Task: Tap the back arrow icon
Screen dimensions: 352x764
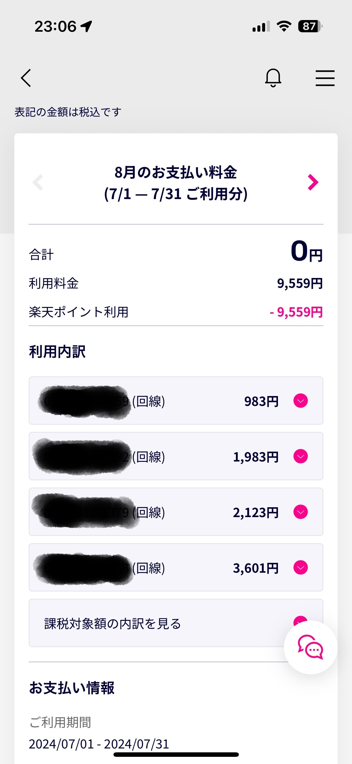Action: pos(26,78)
